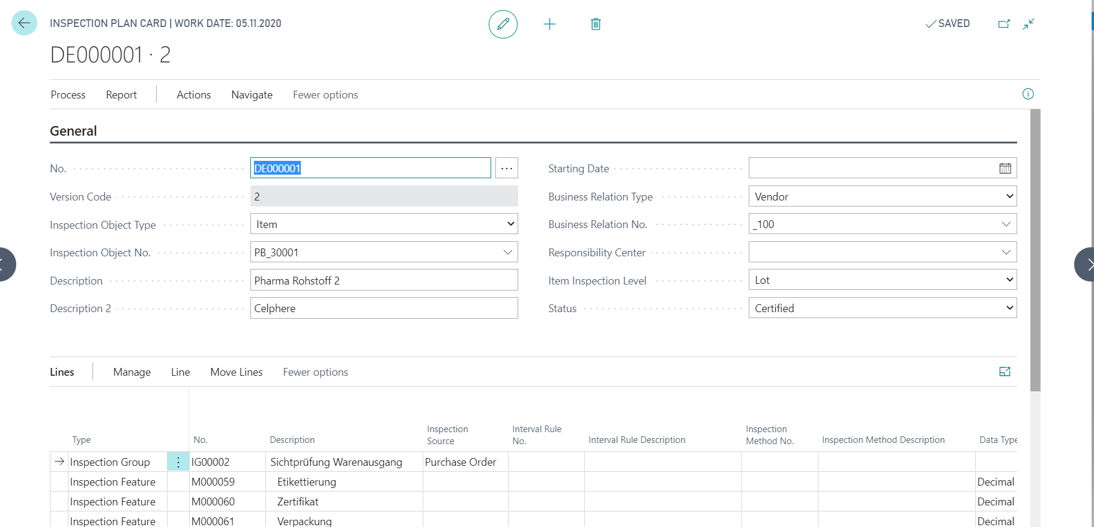
Task: Open Item Inspection Level dropdown
Action: [883, 280]
